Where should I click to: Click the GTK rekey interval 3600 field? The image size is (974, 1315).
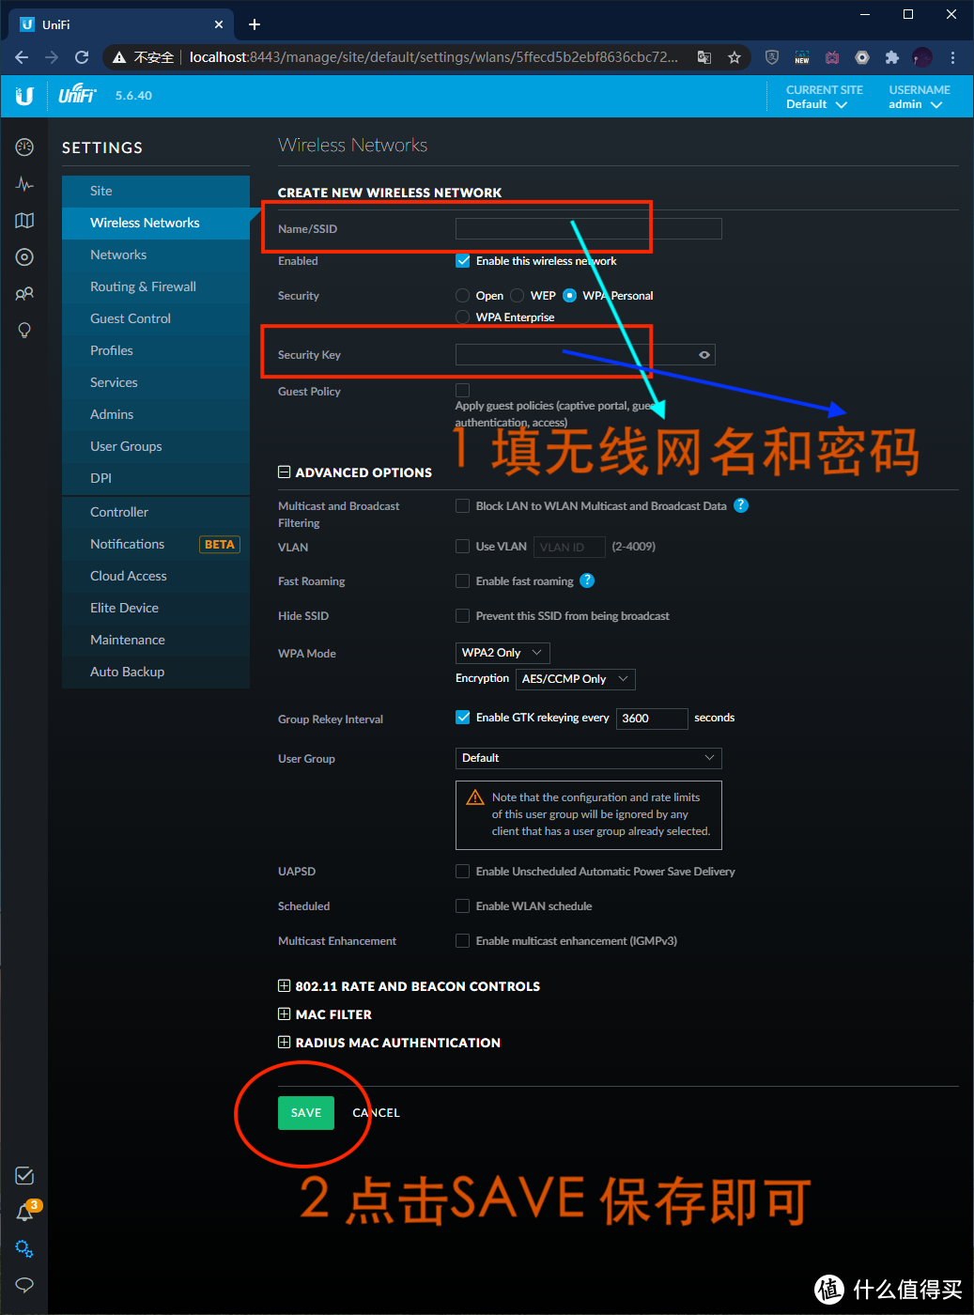pyautogui.click(x=652, y=719)
